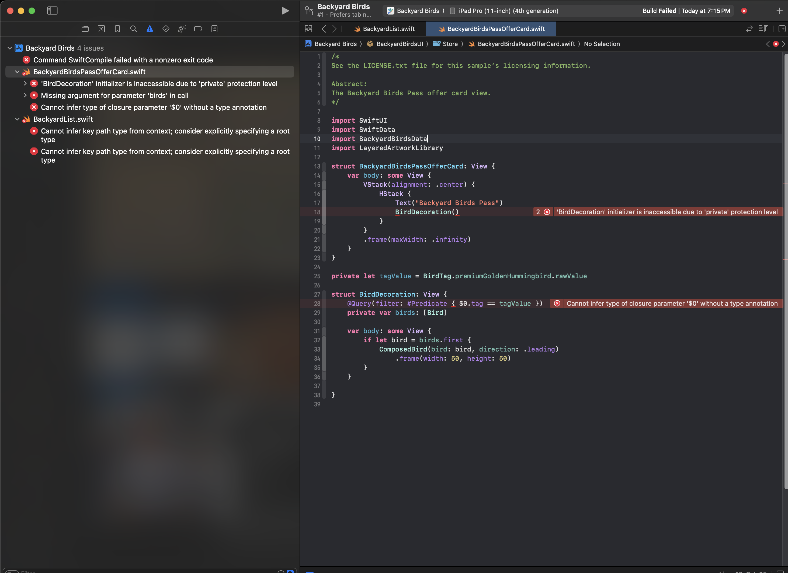Click the @Query filter predicate line
The width and height of the screenshot is (788, 573).
point(445,304)
